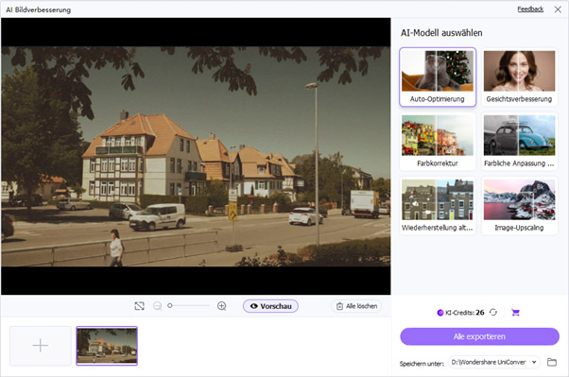
Task: Refresh the KI-Credits count
Action: click(x=493, y=312)
